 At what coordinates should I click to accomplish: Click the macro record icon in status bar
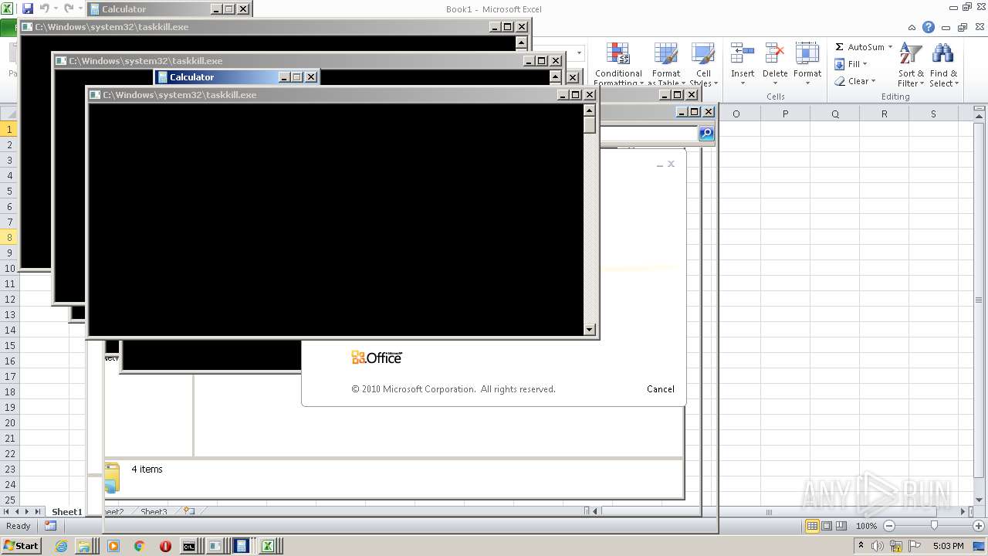tap(50, 526)
